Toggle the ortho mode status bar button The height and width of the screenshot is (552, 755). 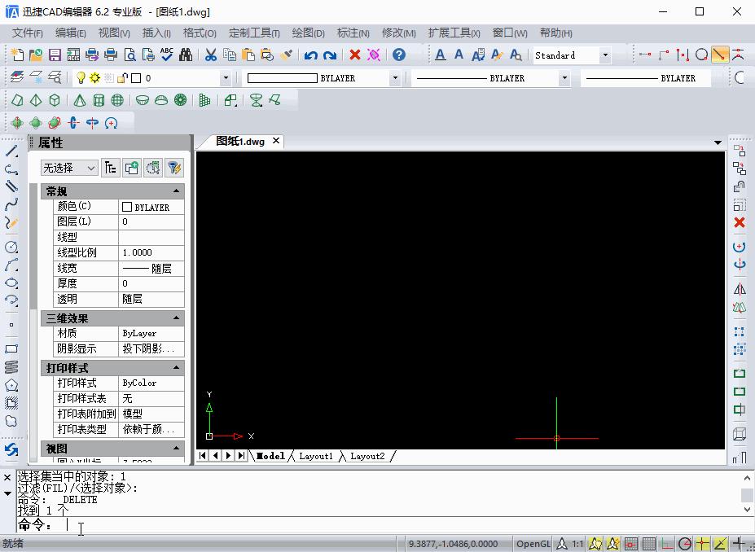click(667, 544)
